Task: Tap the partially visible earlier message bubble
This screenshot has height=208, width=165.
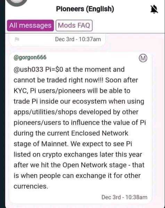Action: point(57,40)
